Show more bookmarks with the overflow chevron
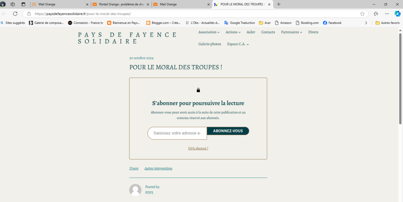Image resolution: width=403 pixels, height=202 pixels. pyautogui.click(x=366, y=23)
